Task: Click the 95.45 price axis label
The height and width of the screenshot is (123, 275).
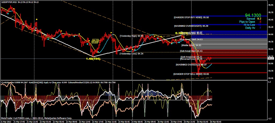Action: (x=271, y=20)
